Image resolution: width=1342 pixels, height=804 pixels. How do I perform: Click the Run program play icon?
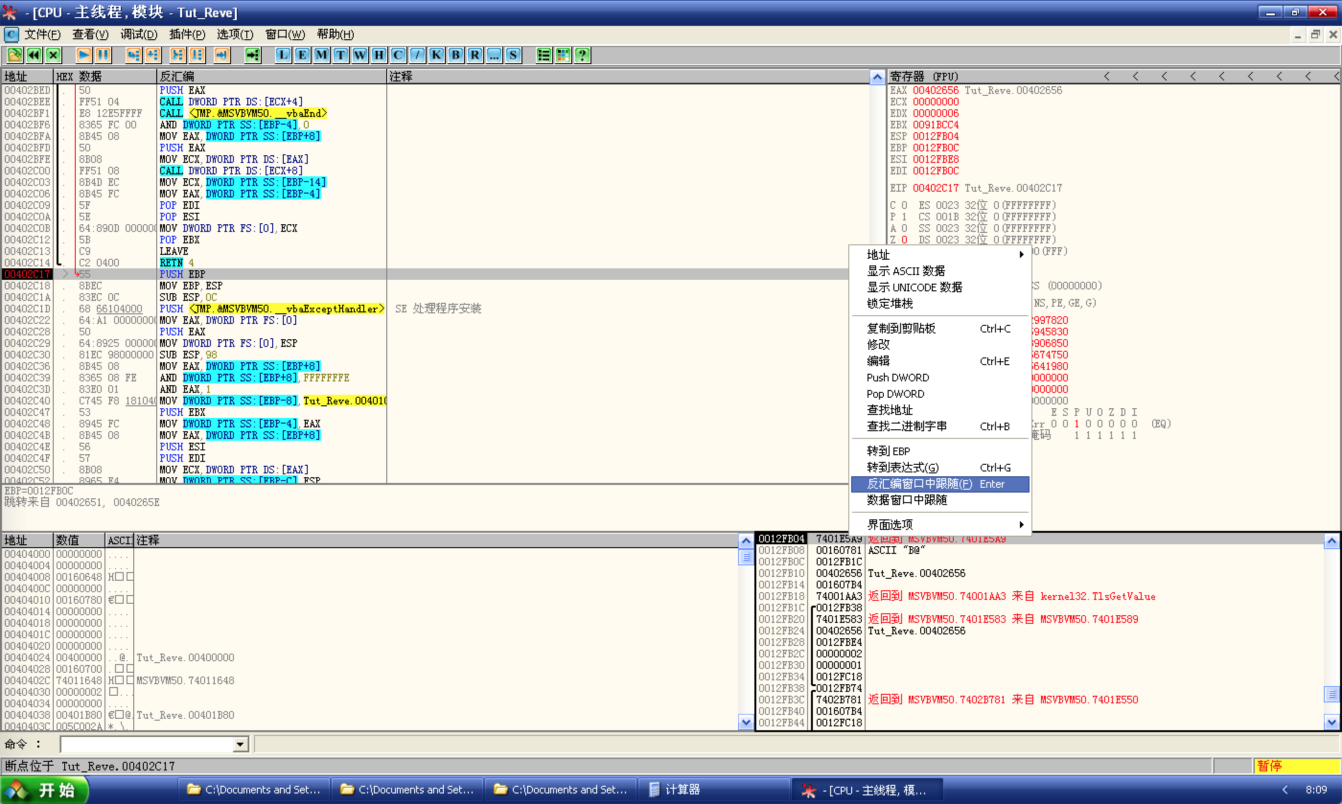(x=83, y=55)
